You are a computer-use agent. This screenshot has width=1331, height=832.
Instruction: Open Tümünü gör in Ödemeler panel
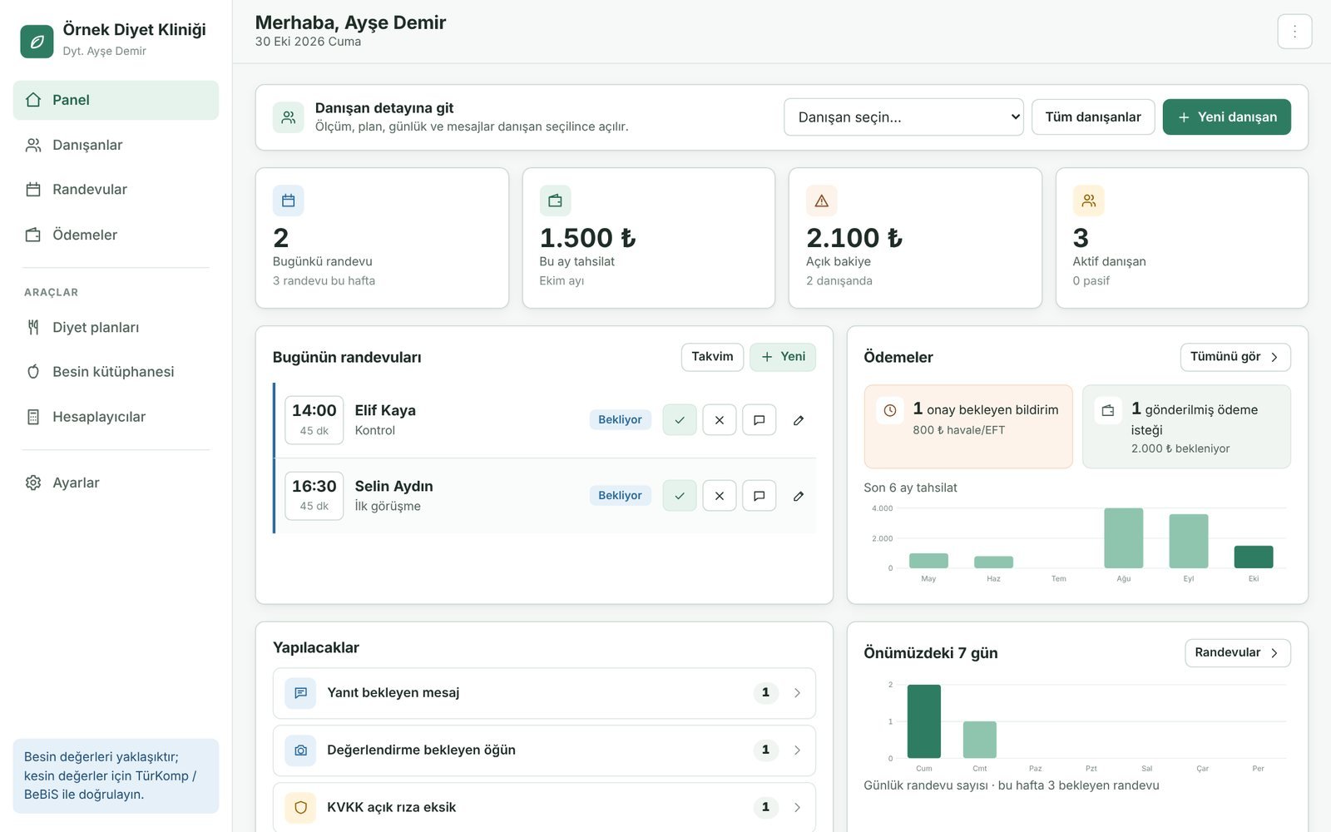[1235, 357]
